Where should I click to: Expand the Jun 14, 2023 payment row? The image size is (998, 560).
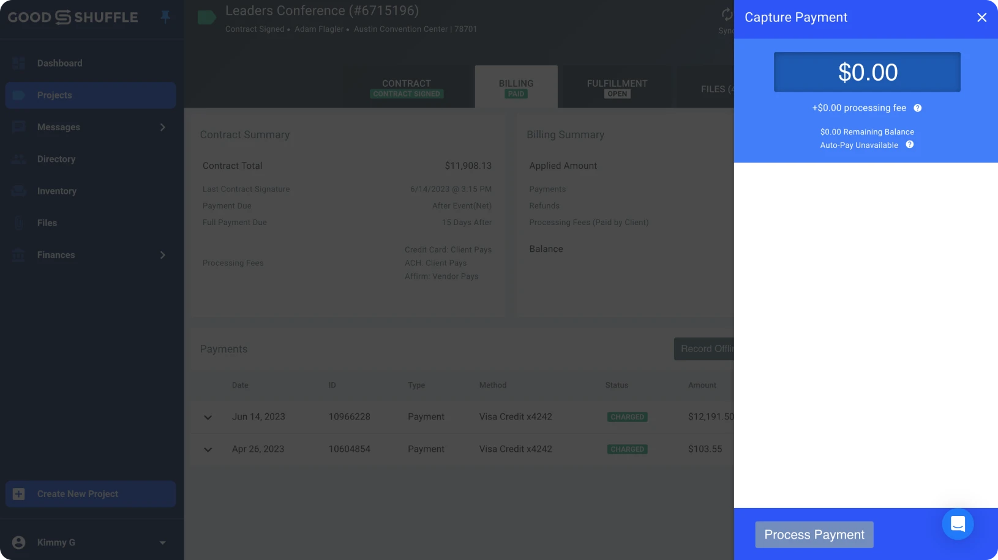pos(208,418)
